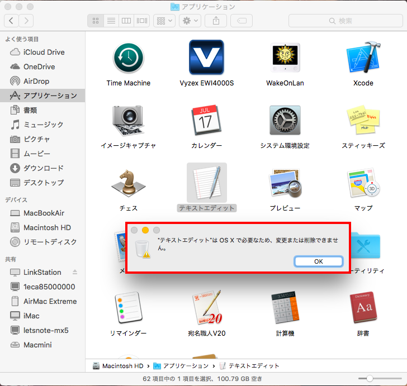Screen dimensions: 407x386
Task: Select the 辞書 dictionary icon
Action: pyautogui.click(x=363, y=308)
